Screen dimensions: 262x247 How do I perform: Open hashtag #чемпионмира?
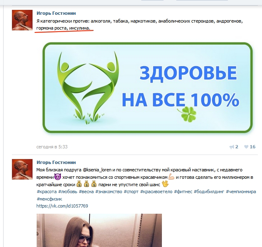click(x=241, y=192)
